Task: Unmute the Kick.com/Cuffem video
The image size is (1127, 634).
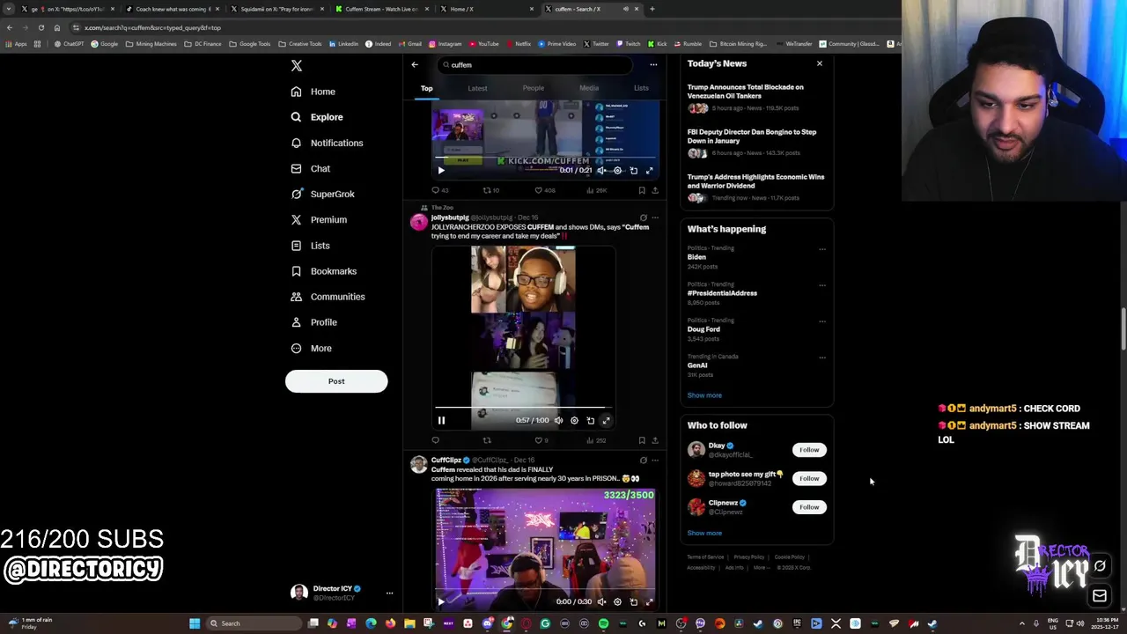Action: pyautogui.click(x=601, y=171)
